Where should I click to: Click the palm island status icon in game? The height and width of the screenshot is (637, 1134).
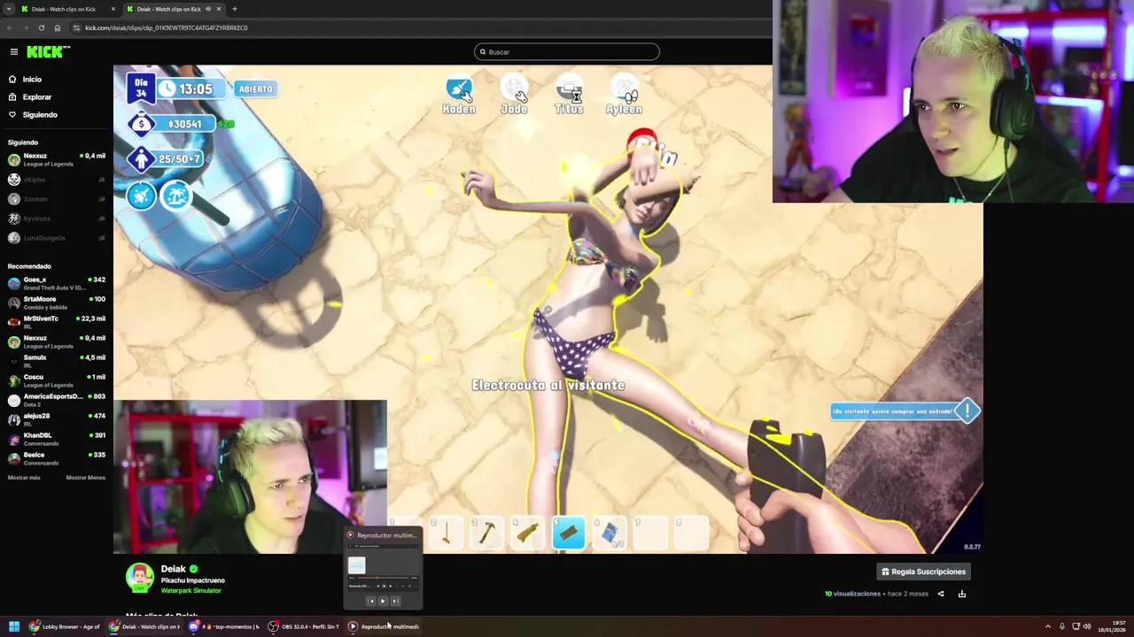tap(175, 196)
